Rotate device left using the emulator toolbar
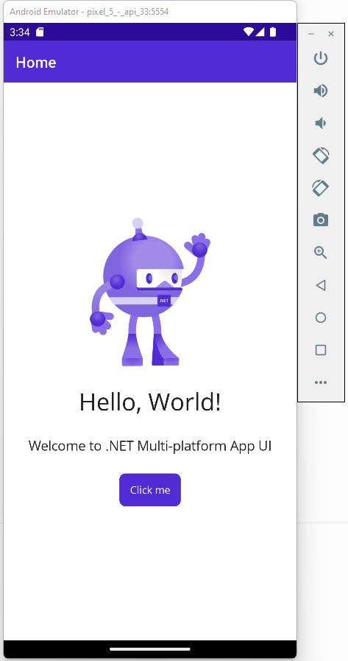This screenshot has height=661, width=348. click(x=321, y=155)
